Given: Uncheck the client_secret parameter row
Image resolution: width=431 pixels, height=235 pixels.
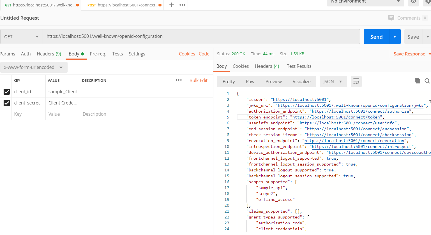Looking at the screenshot, I should tap(7, 103).
